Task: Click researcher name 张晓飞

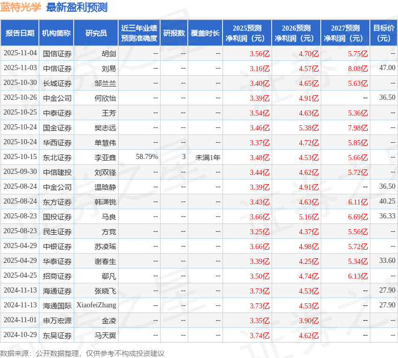Action: (x=105, y=291)
